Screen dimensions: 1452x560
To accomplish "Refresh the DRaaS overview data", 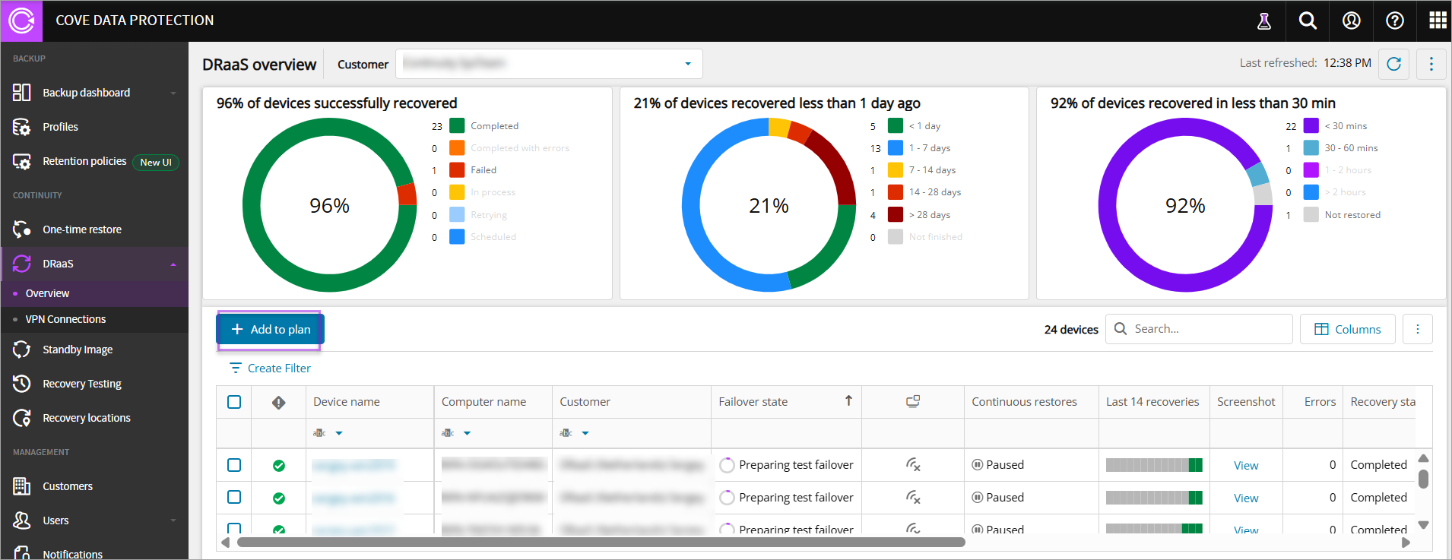I will coord(1393,64).
